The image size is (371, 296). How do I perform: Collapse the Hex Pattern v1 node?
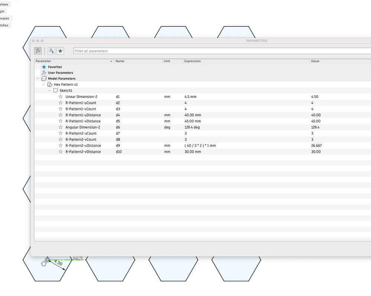pyautogui.click(x=43, y=84)
